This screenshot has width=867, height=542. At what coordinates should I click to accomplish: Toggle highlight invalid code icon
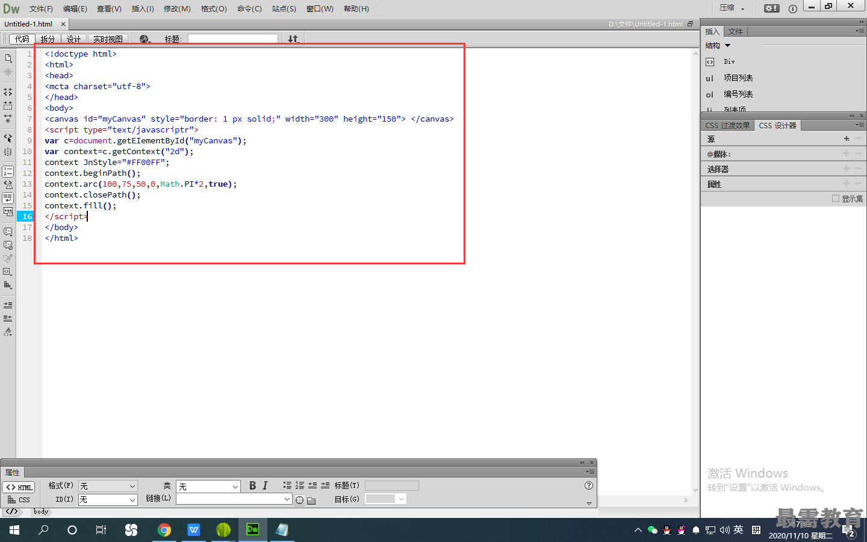click(8, 185)
